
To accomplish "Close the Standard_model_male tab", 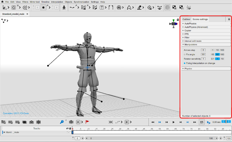I will coord(27,14).
